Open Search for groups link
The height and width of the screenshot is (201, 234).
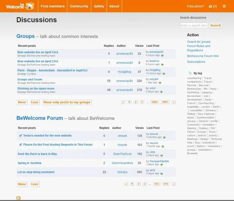[199, 42]
